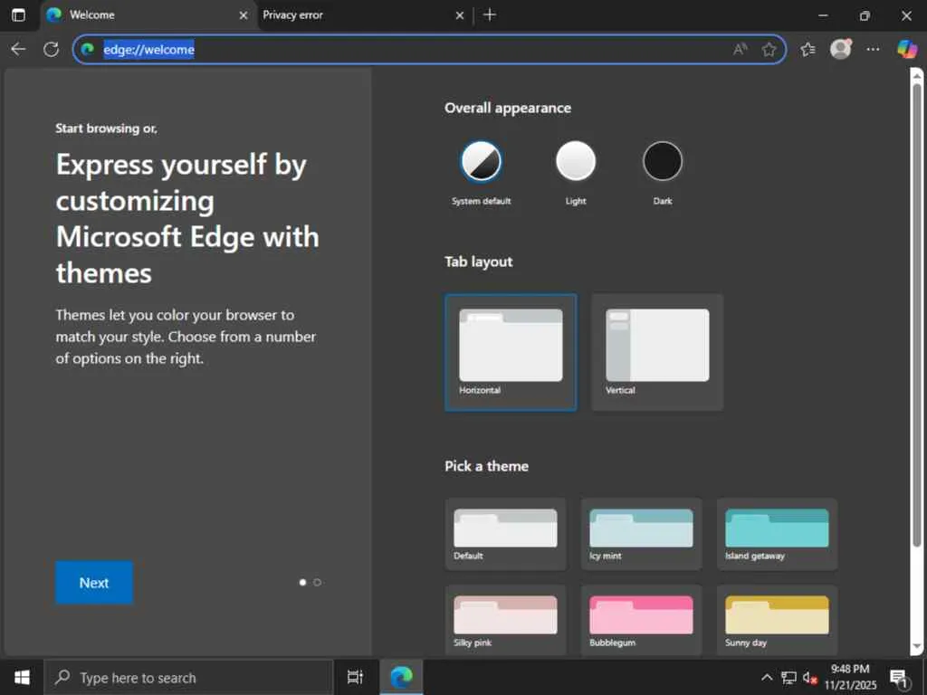
Task: Open the notification center icon
Action: (899, 678)
